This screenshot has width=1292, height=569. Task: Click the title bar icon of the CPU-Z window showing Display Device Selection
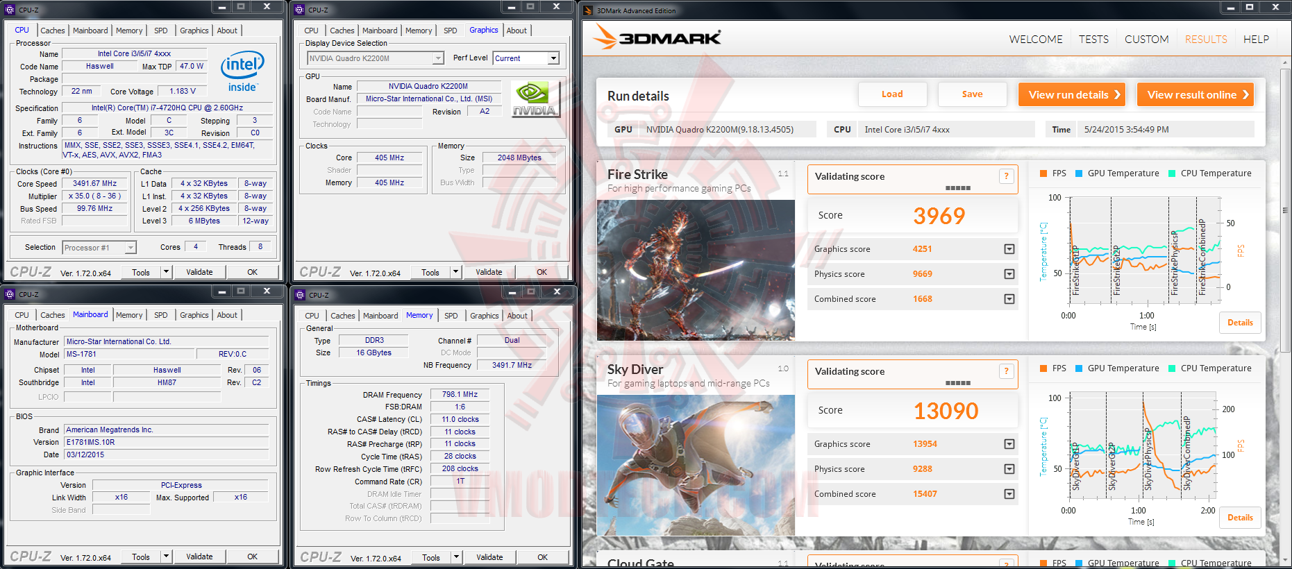click(299, 10)
